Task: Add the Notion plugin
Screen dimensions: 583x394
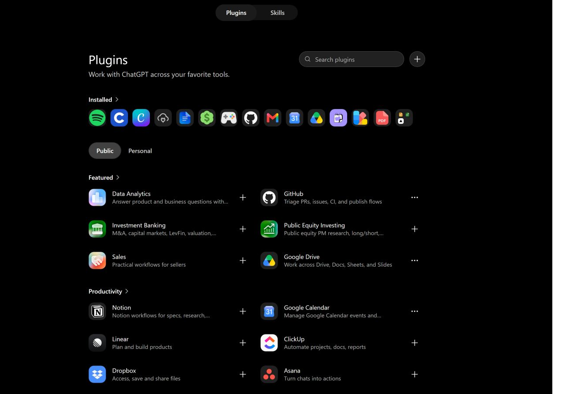Action: tap(243, 311)
